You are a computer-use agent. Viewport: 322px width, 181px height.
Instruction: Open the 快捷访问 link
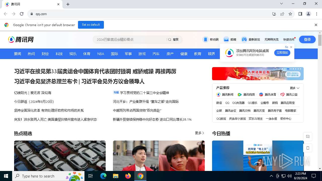[x=289, y=39]
